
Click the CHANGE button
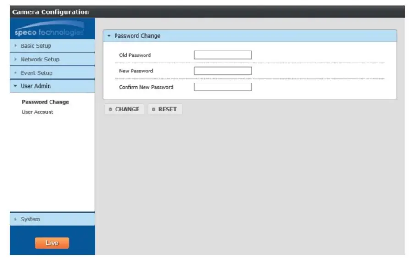pyautogui.click(x=124, y=109)
